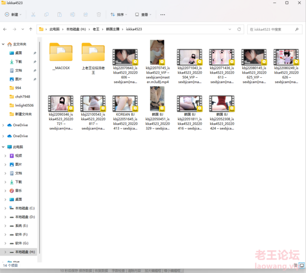306x273 pixels.
Task: Click the Delete trash icon
Action: pyautogui.click(x=99, y=15)
